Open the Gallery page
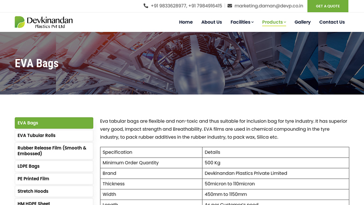This screenshot has width=364, height=205. 303,22
